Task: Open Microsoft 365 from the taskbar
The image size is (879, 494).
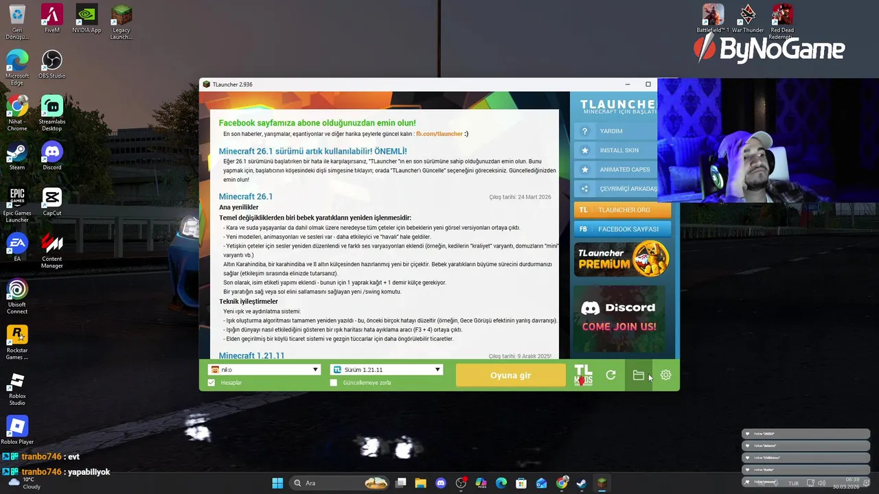Action: 481,483
